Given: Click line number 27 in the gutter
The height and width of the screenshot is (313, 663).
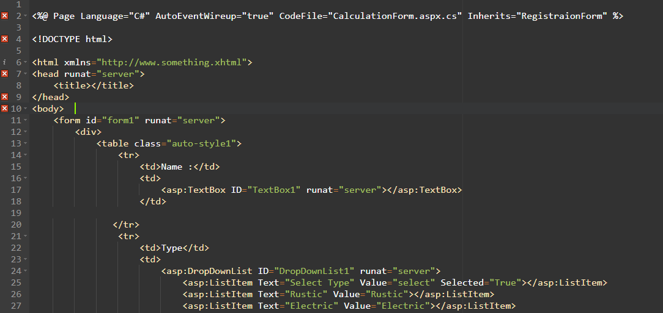Looking at the screenshot, I should (16, 306).
